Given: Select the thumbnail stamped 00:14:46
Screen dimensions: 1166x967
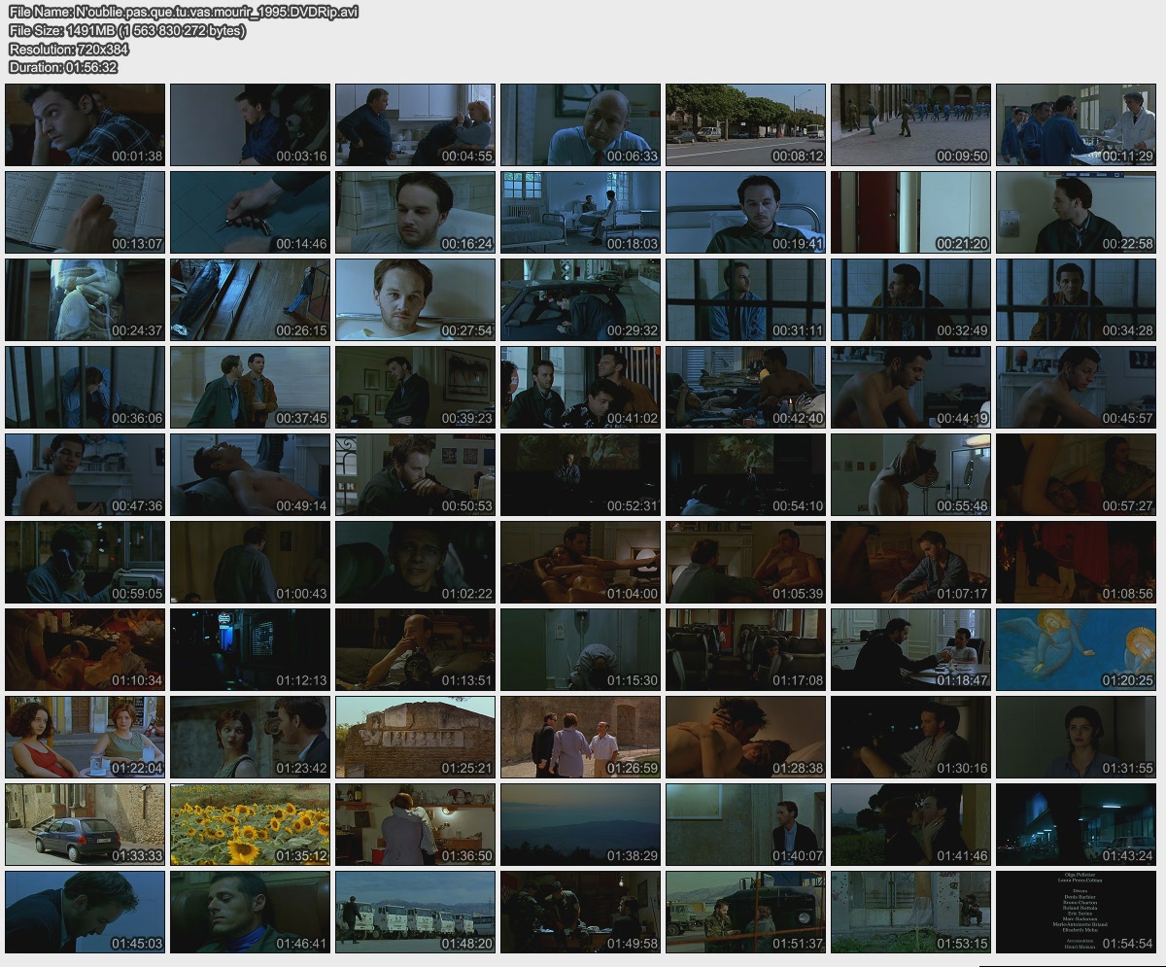Looking at the screenshot, I should click(x=250, y=212).
